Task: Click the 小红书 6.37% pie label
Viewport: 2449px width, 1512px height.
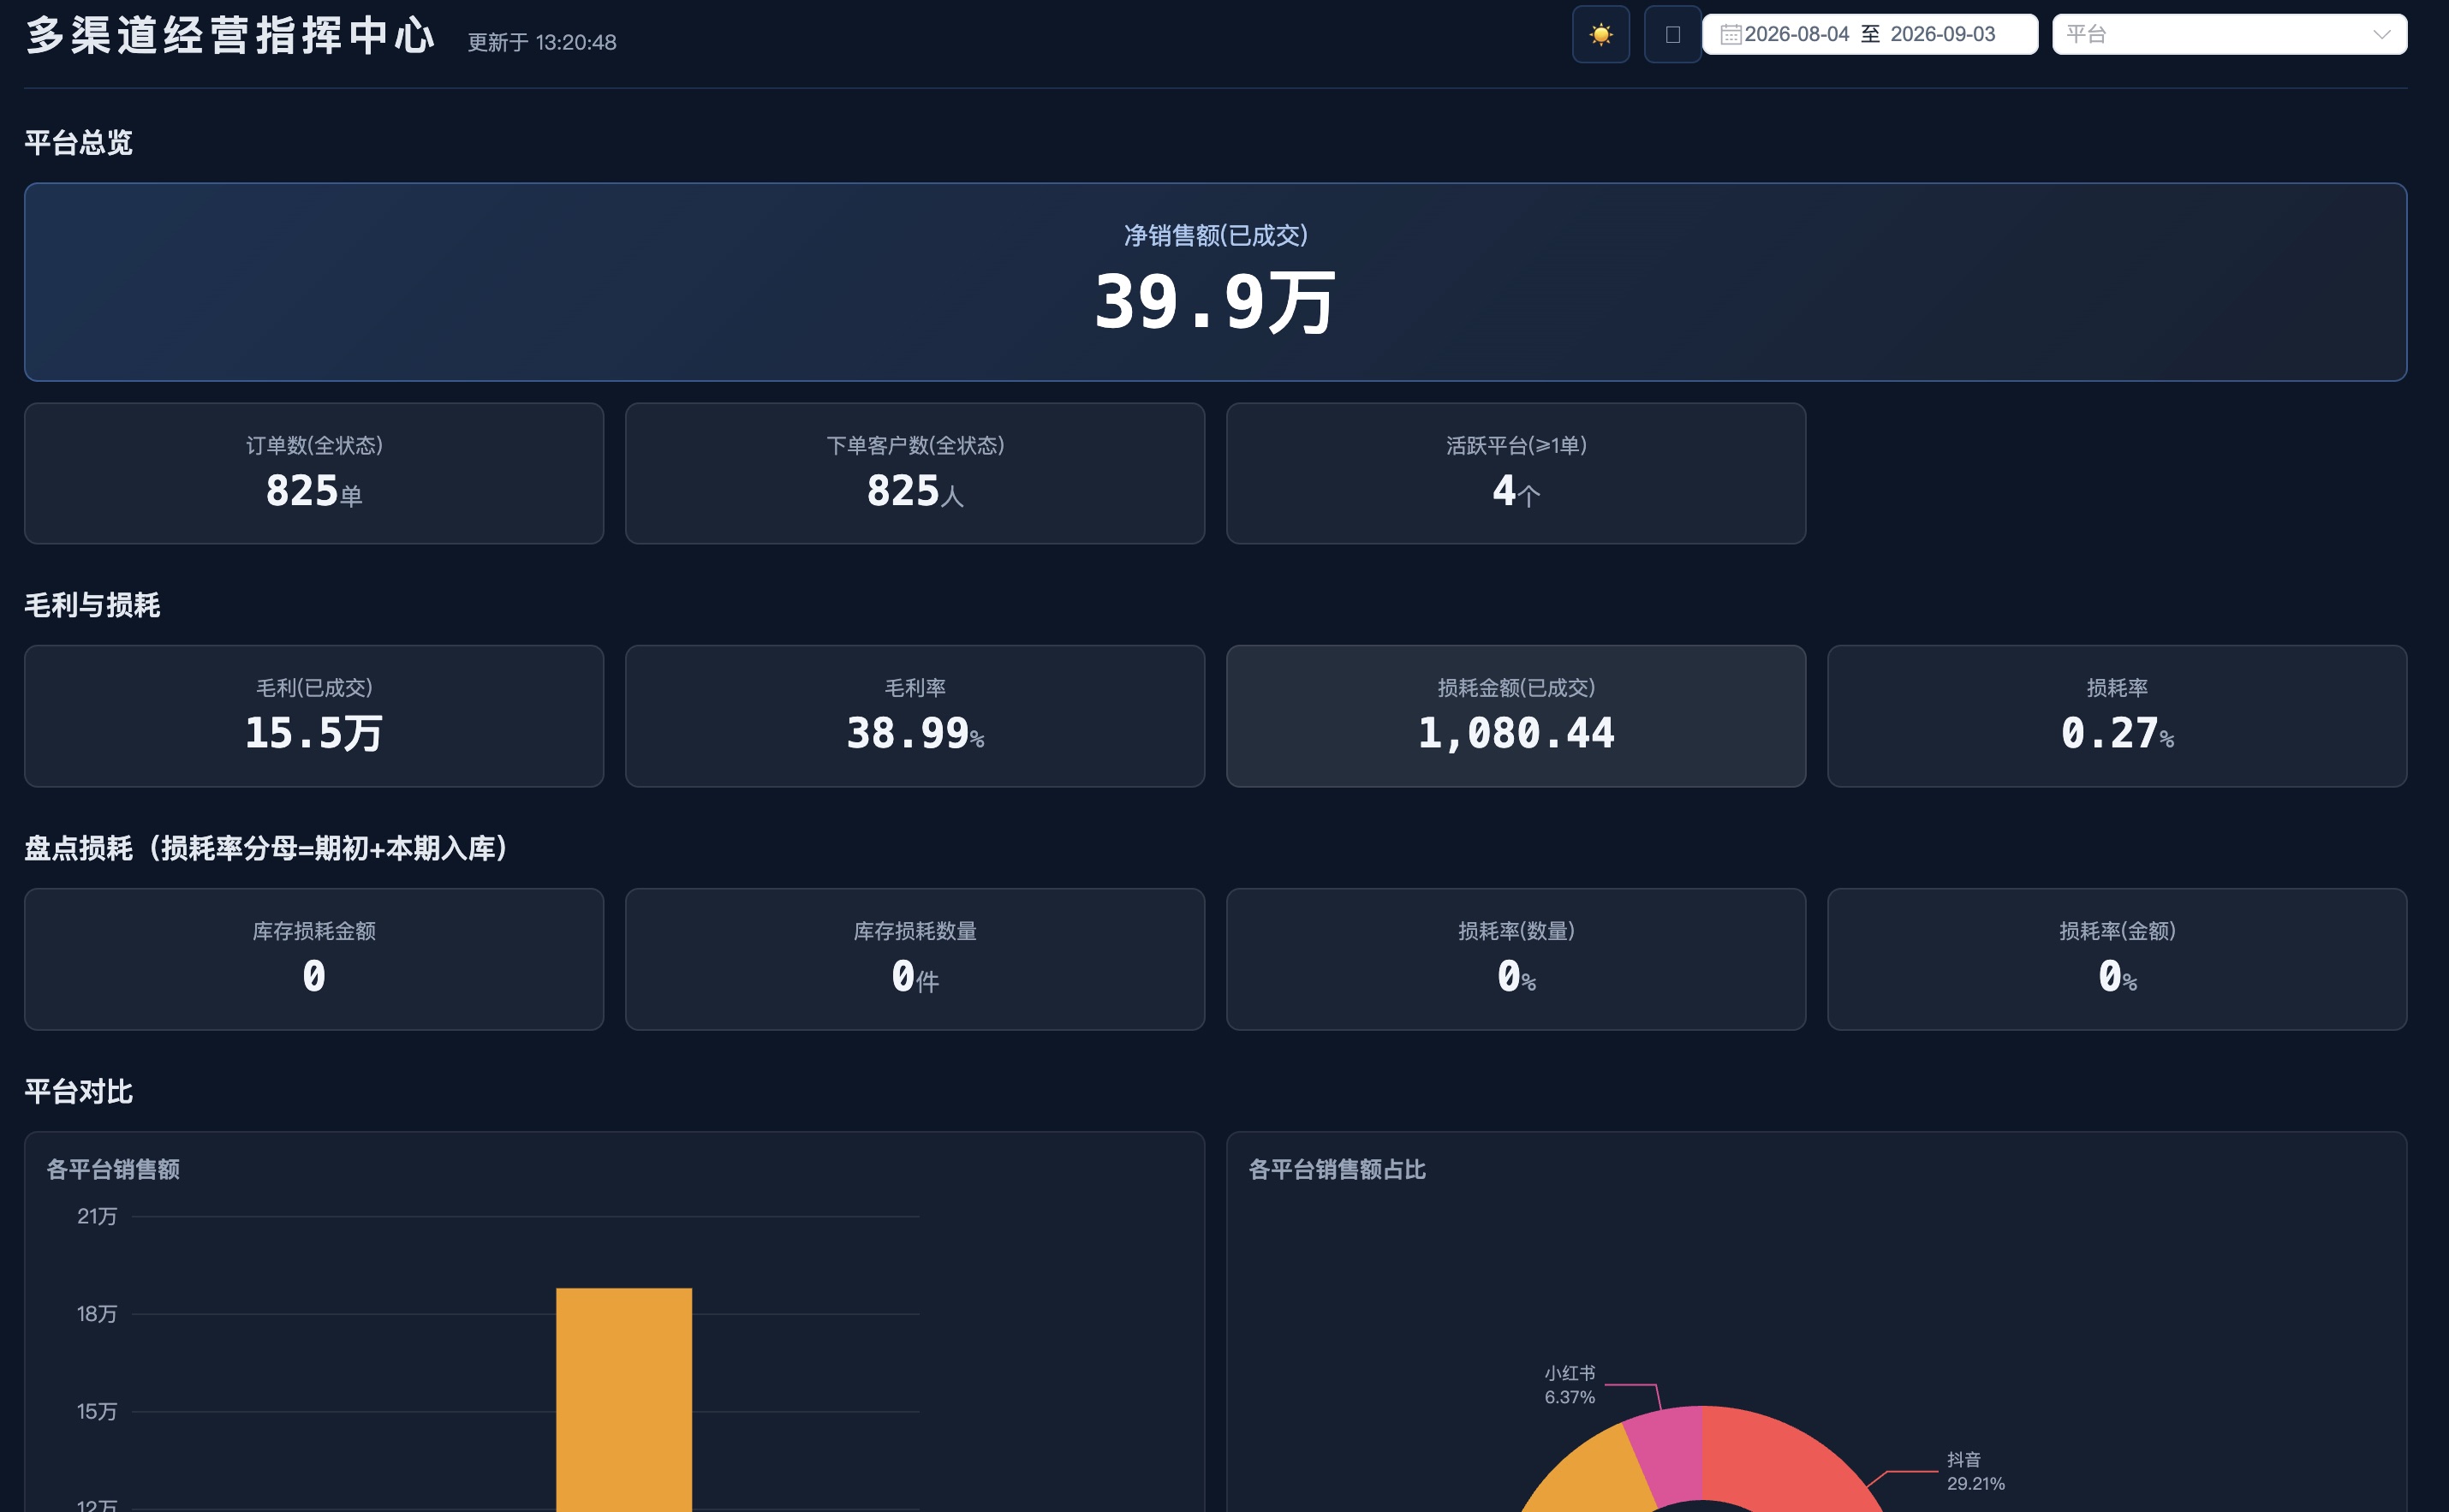Action: tap(1570, 1385)
